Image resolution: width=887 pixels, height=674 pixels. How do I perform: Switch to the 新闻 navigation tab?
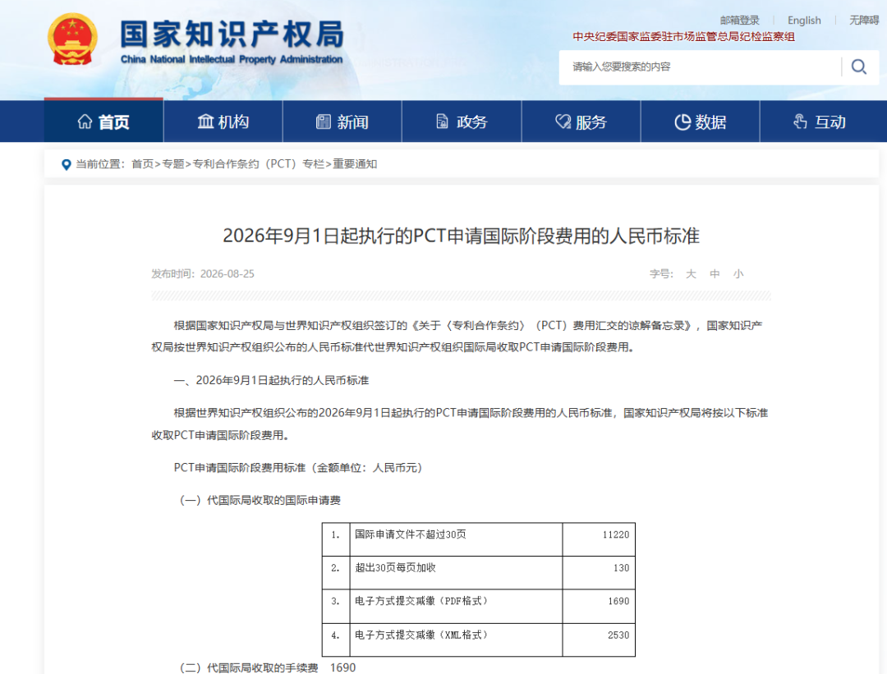(x=342, y=121)
